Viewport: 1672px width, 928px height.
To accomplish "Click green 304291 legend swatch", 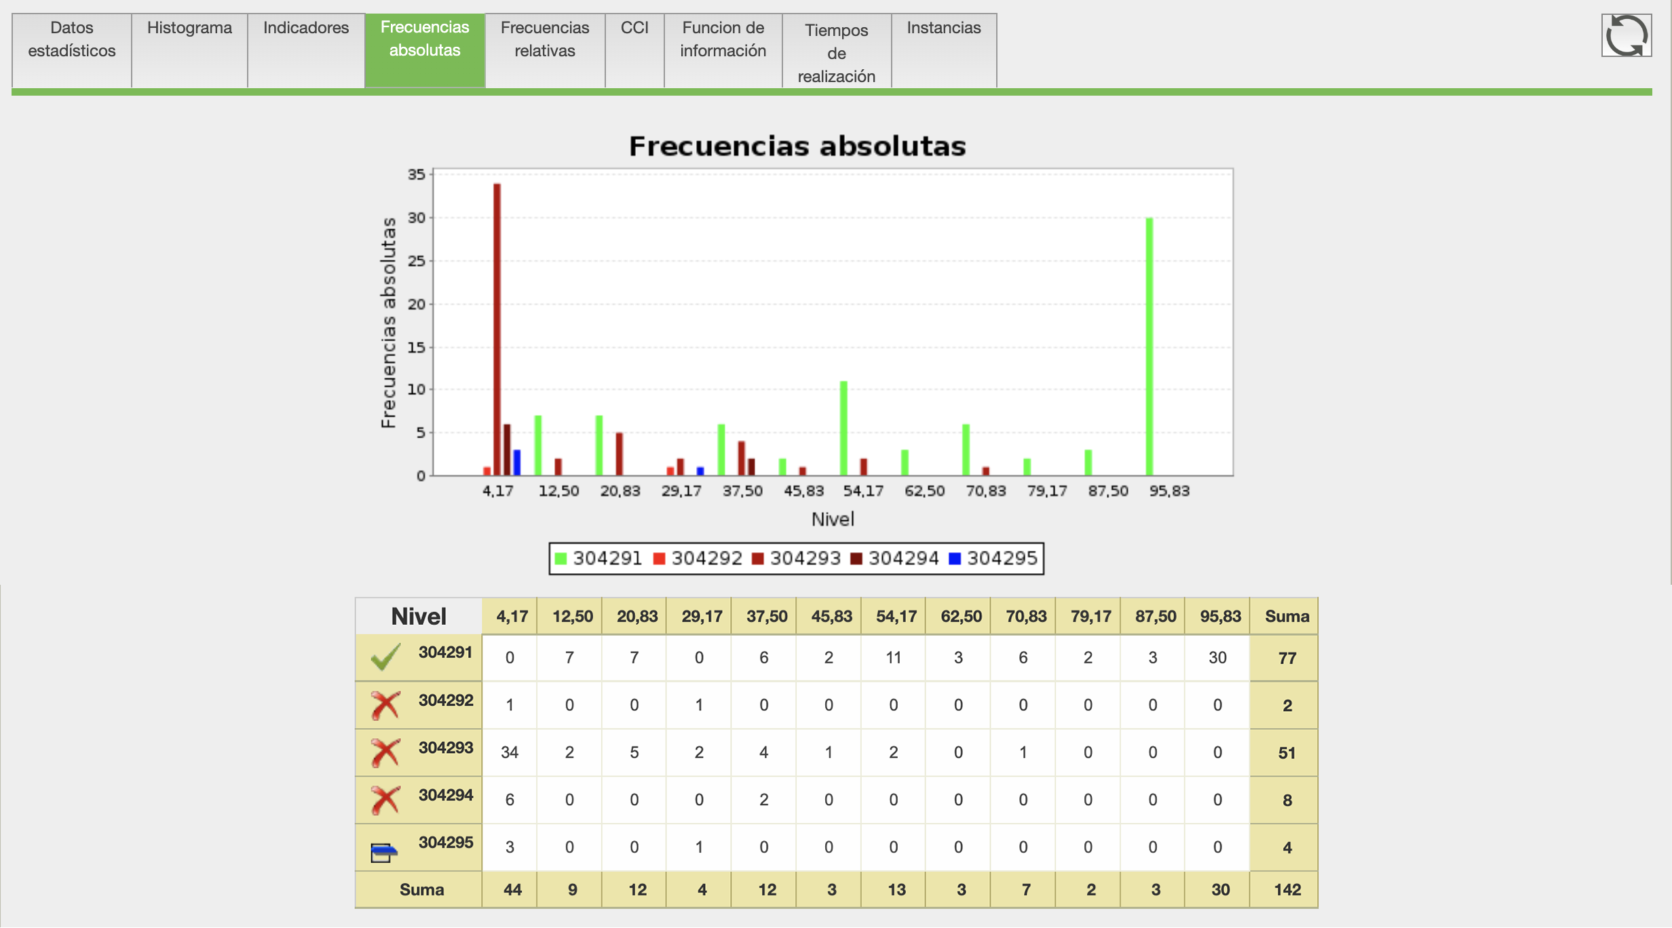I will (560, 558).
